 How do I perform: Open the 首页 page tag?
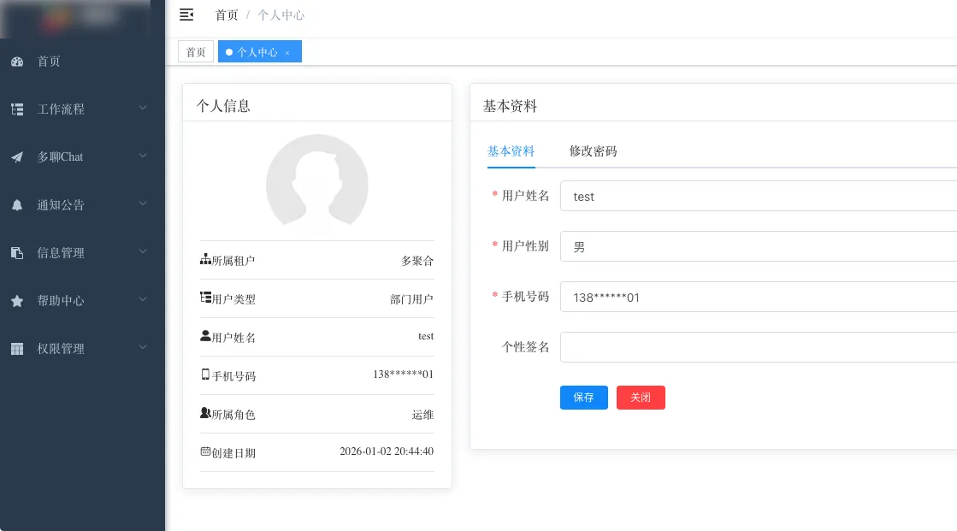pos(196,52)
